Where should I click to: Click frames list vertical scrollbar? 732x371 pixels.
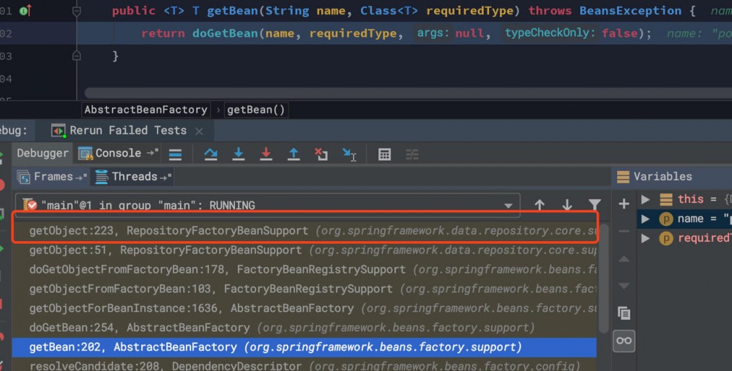[x=604, y=278]
